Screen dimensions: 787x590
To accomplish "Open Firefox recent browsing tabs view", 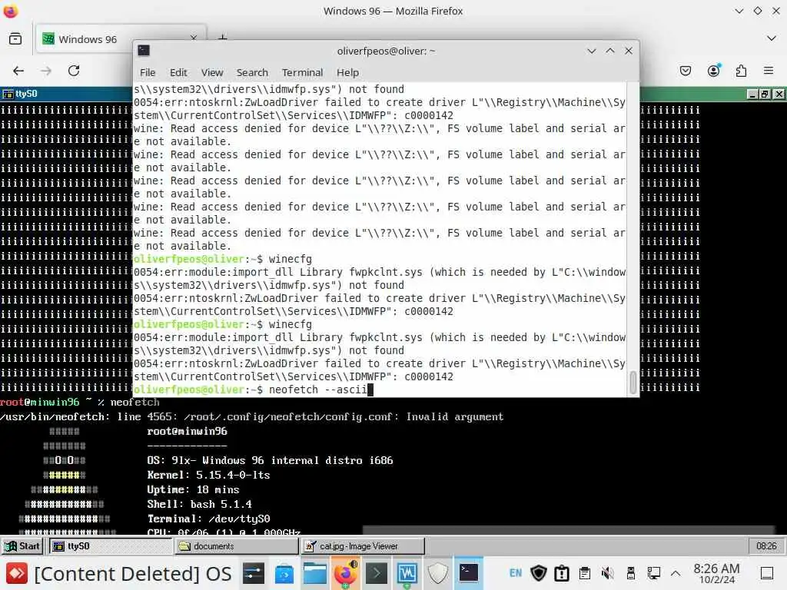I will tap(15, 38).
